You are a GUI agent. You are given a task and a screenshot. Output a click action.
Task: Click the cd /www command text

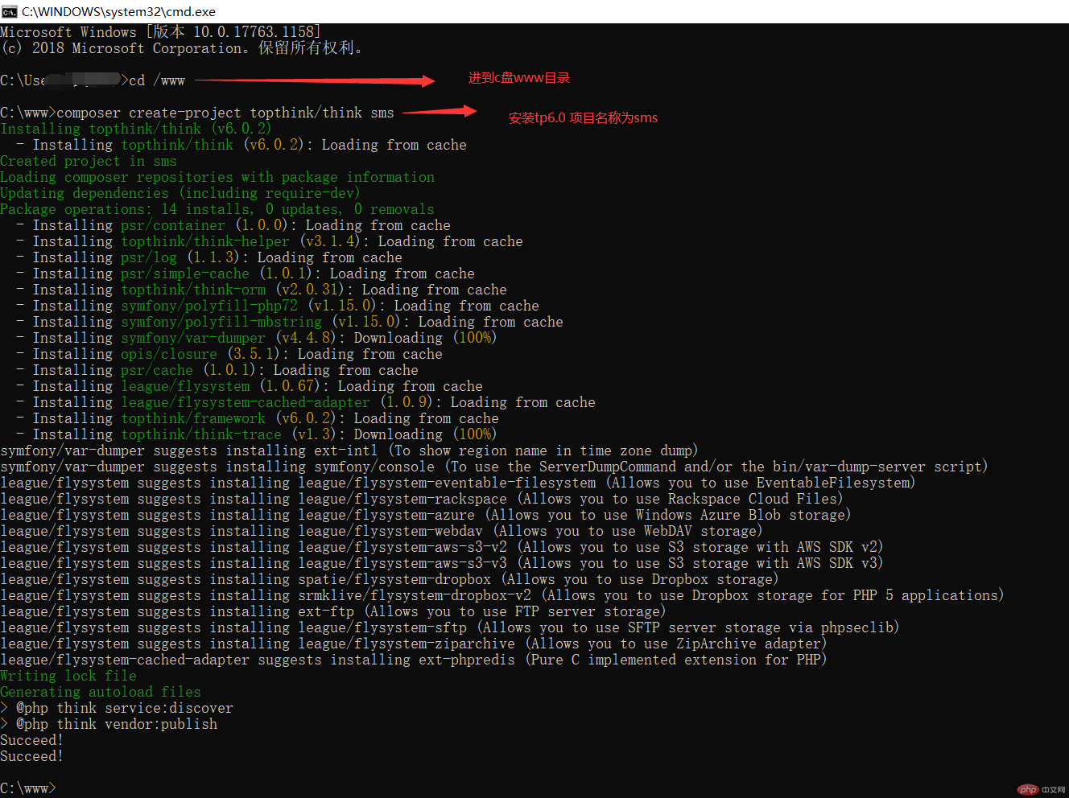point(157,80)
